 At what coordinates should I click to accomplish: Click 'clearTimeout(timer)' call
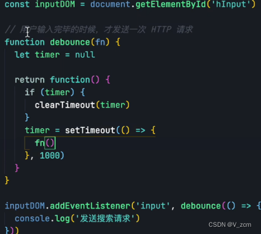click(82, 105)
